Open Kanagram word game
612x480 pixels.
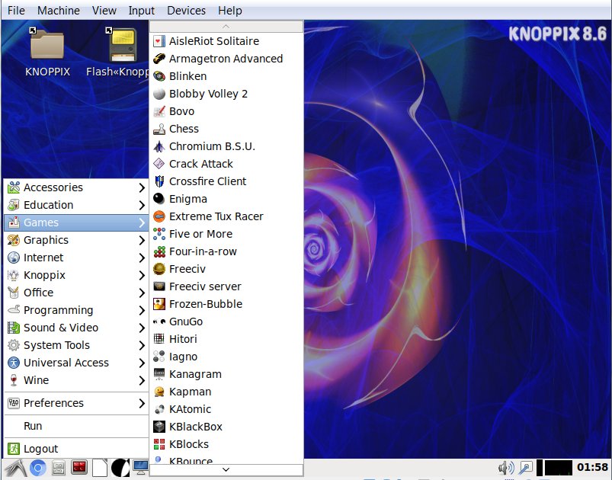click(x=226, y=374)
